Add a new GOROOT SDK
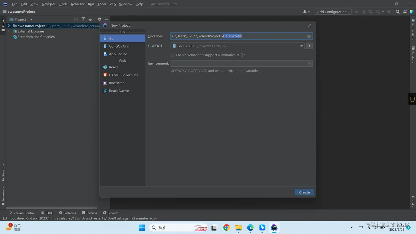The width and height of the screenshot is (416, 234). click(x=310, y=46)
